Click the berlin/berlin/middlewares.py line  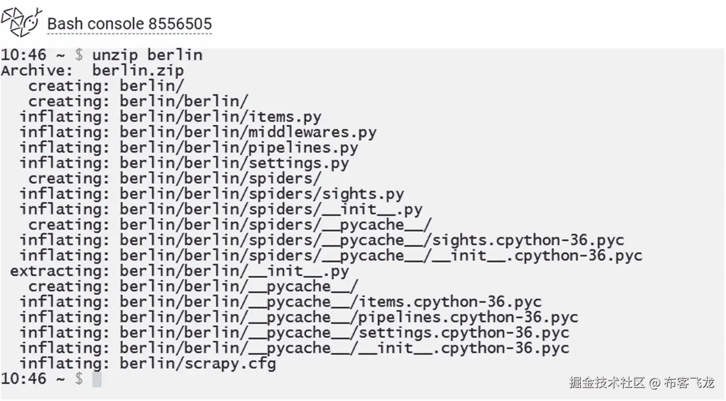198,132
